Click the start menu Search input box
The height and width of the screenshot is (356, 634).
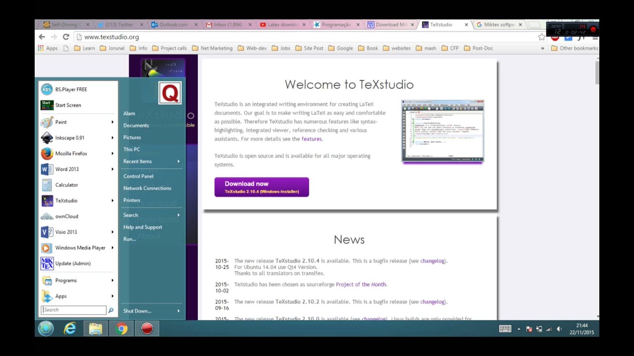(73, 310)
